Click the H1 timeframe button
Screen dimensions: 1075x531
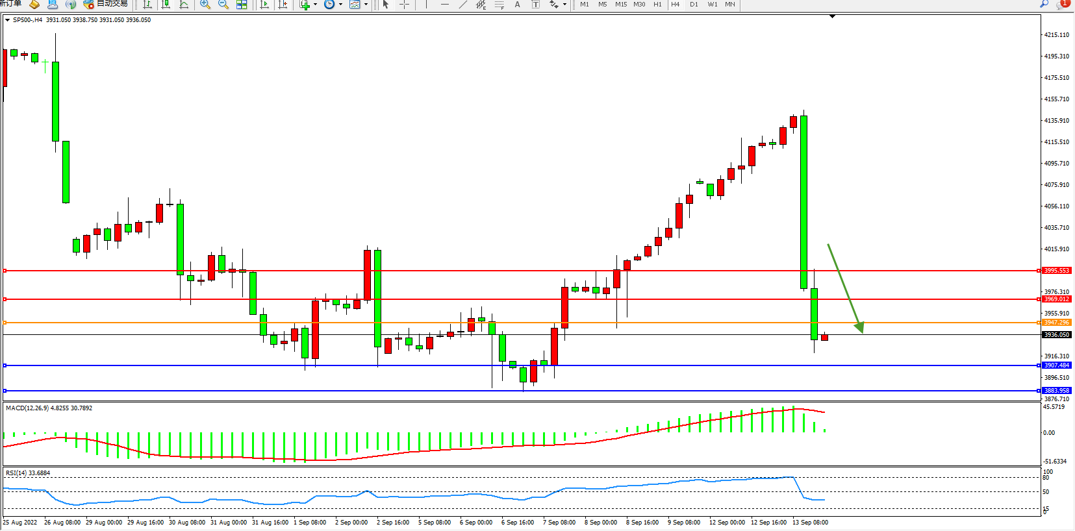[657, 5]
